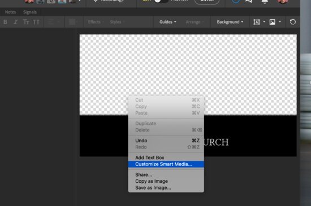Select Save as Image... menu item

point(166,187)
